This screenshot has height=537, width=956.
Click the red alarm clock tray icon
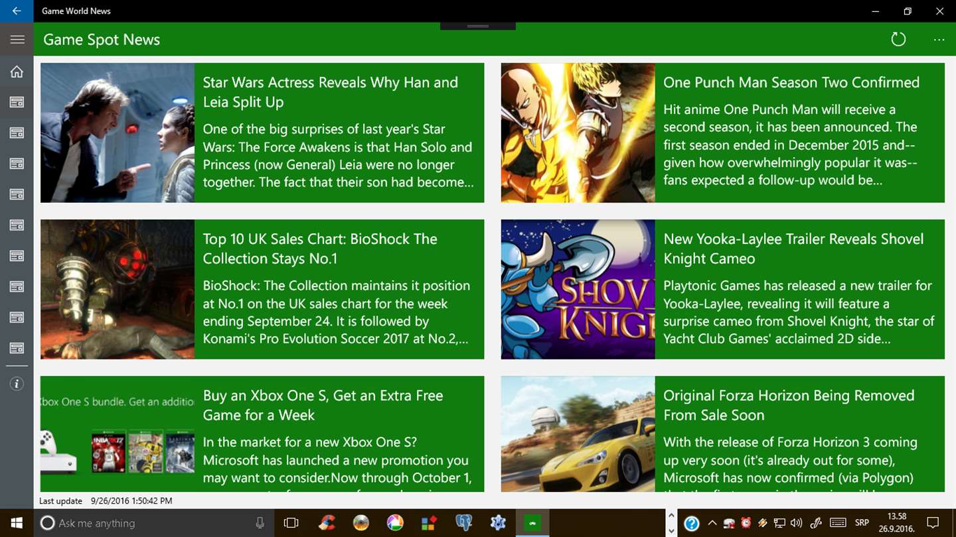(x=746, y=523)
